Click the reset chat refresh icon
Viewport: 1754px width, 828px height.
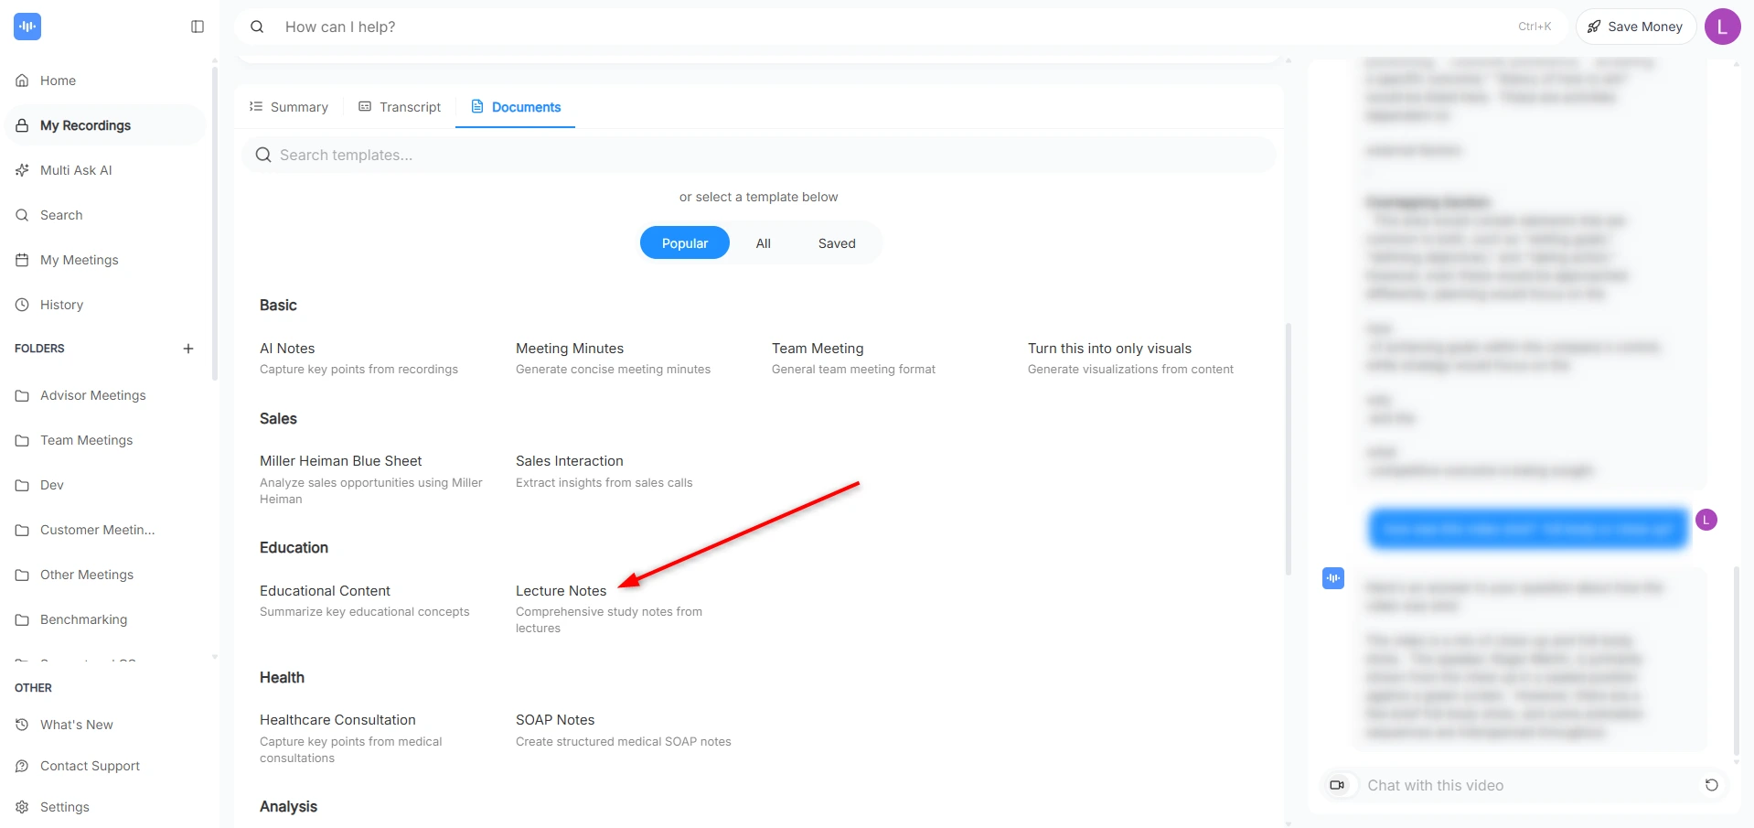point(1711,785)
